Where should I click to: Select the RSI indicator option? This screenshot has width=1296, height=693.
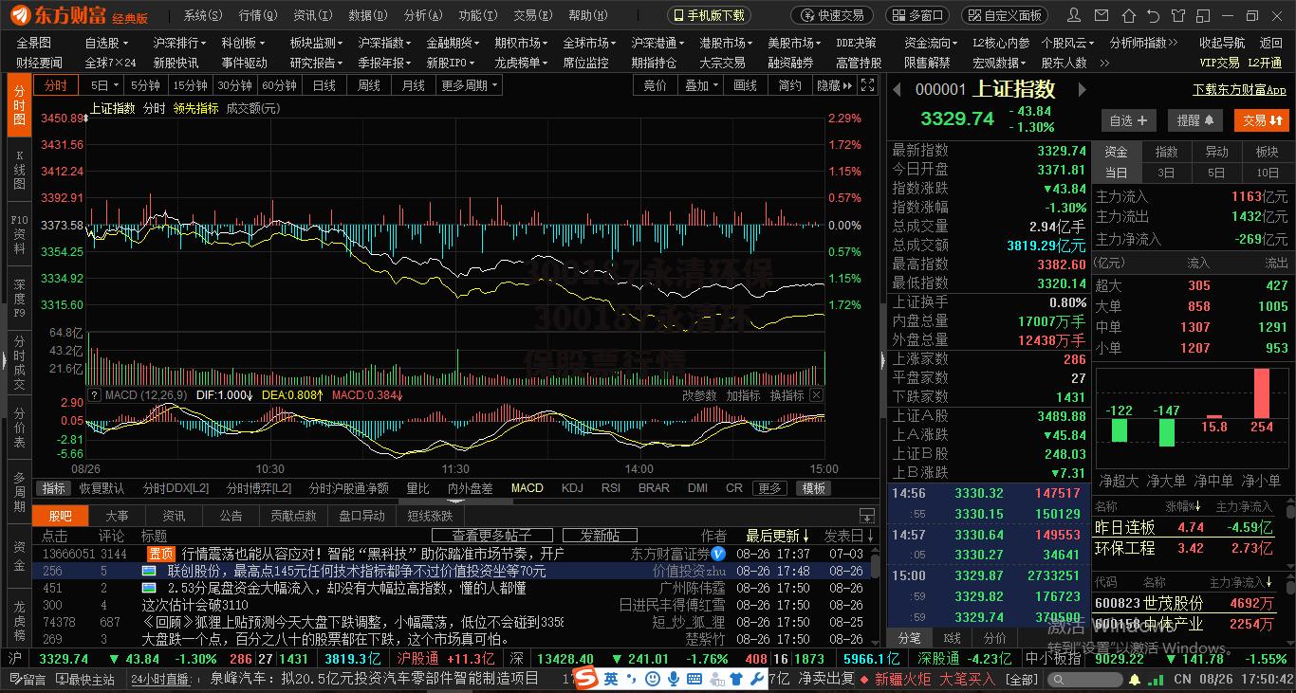(611, 488)
